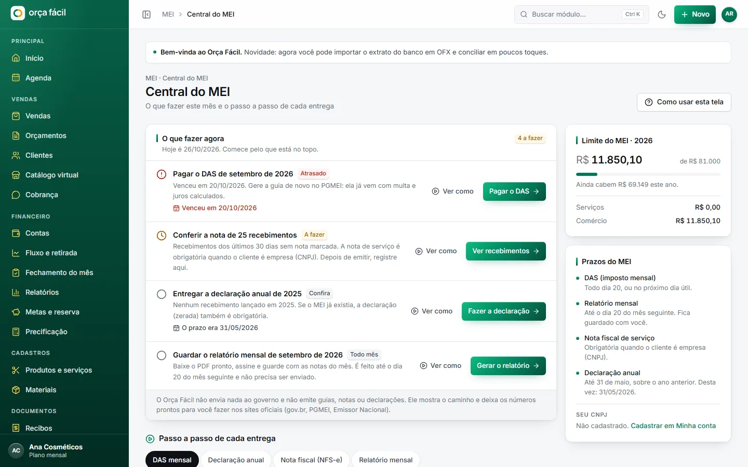Go to Agenda calendar icon
The height and width of the screenshot is (467, 748).
click(16, 78)
